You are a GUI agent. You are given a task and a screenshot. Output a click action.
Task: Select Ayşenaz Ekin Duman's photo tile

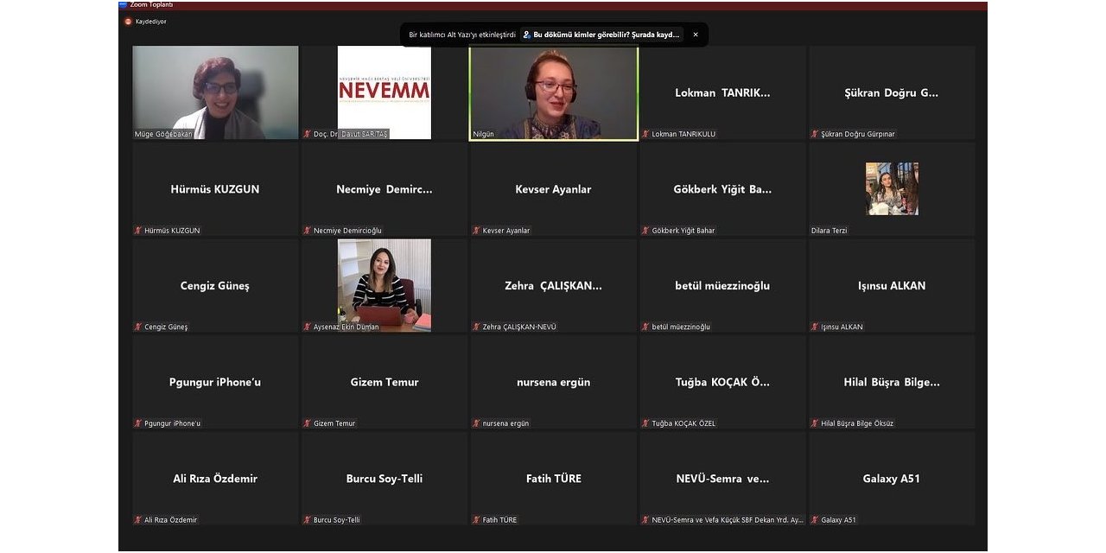(384, 283)
